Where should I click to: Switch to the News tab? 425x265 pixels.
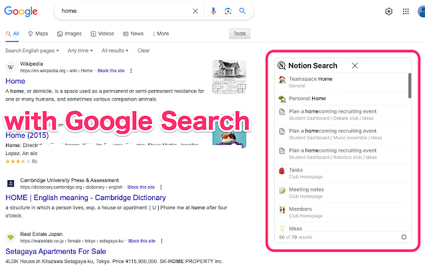133,34
